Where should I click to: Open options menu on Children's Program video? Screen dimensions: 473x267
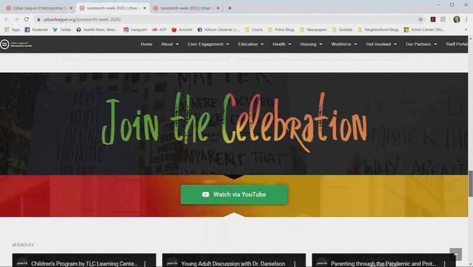tap(145, 263)
